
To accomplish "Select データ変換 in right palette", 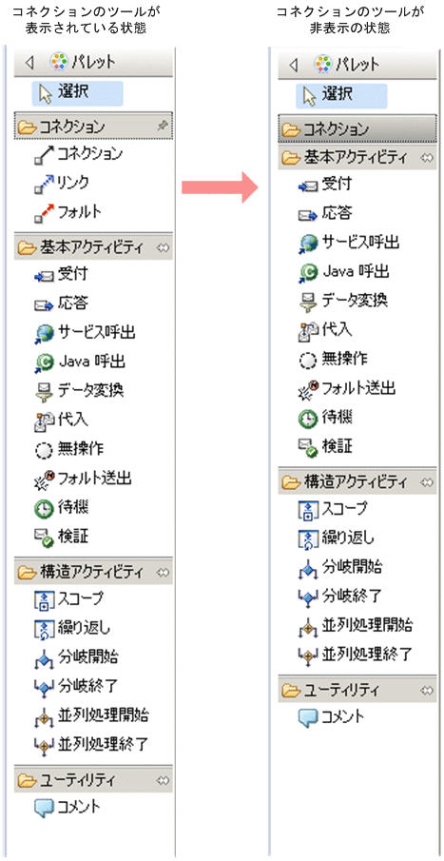I will (x=342, y=301).
